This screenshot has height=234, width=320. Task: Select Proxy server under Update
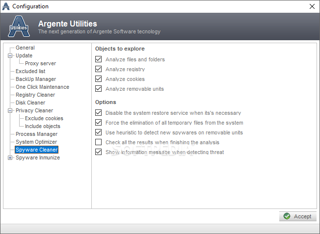(x=40, y=63)
